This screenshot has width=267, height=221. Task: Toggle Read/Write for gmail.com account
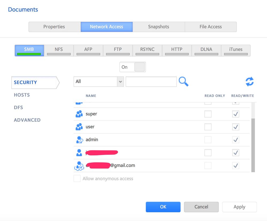[x=236, y=165]
